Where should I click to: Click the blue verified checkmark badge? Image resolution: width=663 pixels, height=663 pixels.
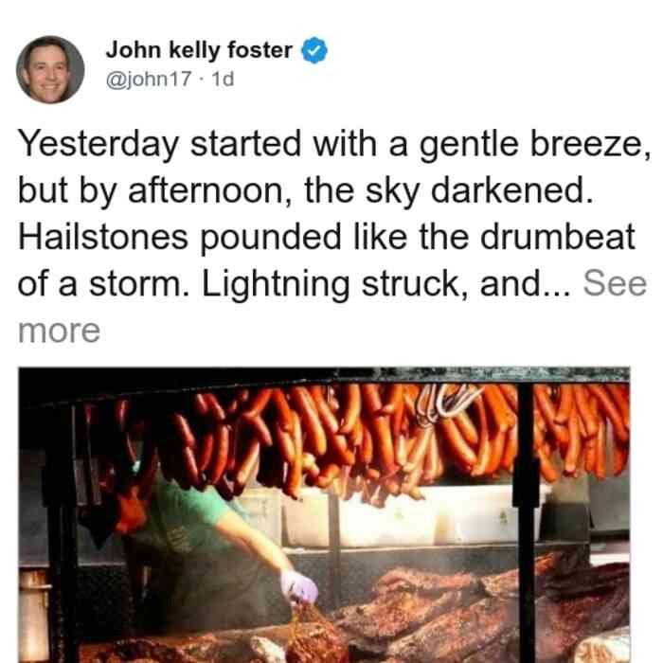click(314, 50)
